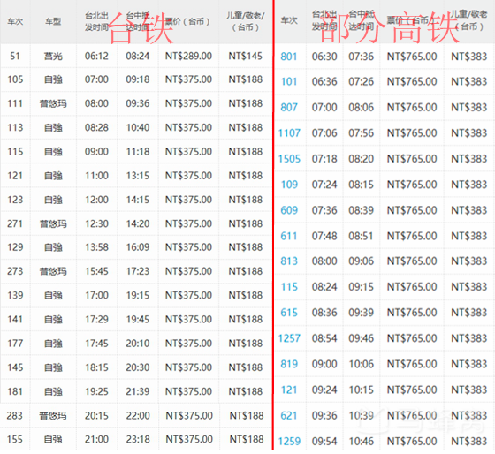Screen dimensions: 495x454
Task: Select arrival time 23:18
Action: click(138, 440)
